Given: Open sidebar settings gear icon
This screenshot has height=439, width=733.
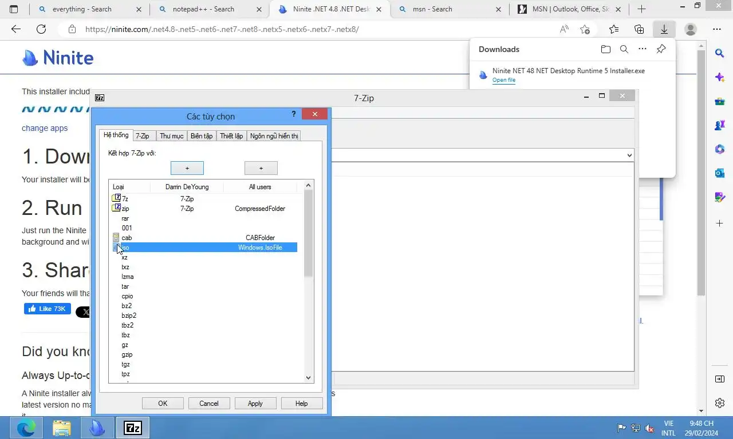Looking at the screenshot, I should click(720, 403).
